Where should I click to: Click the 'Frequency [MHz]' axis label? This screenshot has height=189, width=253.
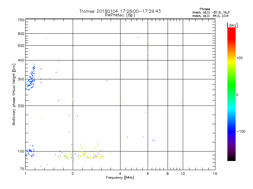click(120, 177)
